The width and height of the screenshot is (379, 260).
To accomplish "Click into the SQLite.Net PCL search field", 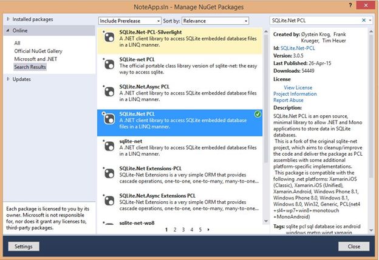I will (x=314, y=21).
